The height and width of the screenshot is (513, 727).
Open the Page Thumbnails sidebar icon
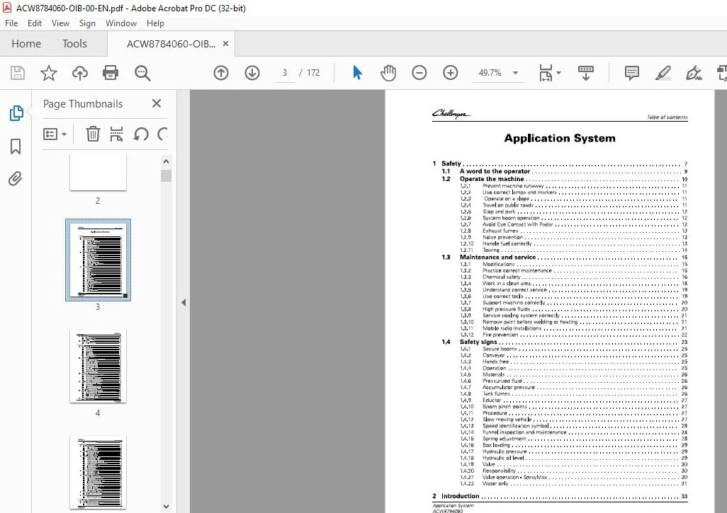16,113
